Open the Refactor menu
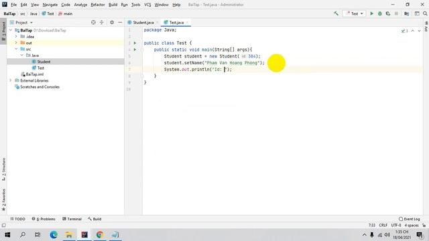Screen dimensions: 429x241 (98, 5)
